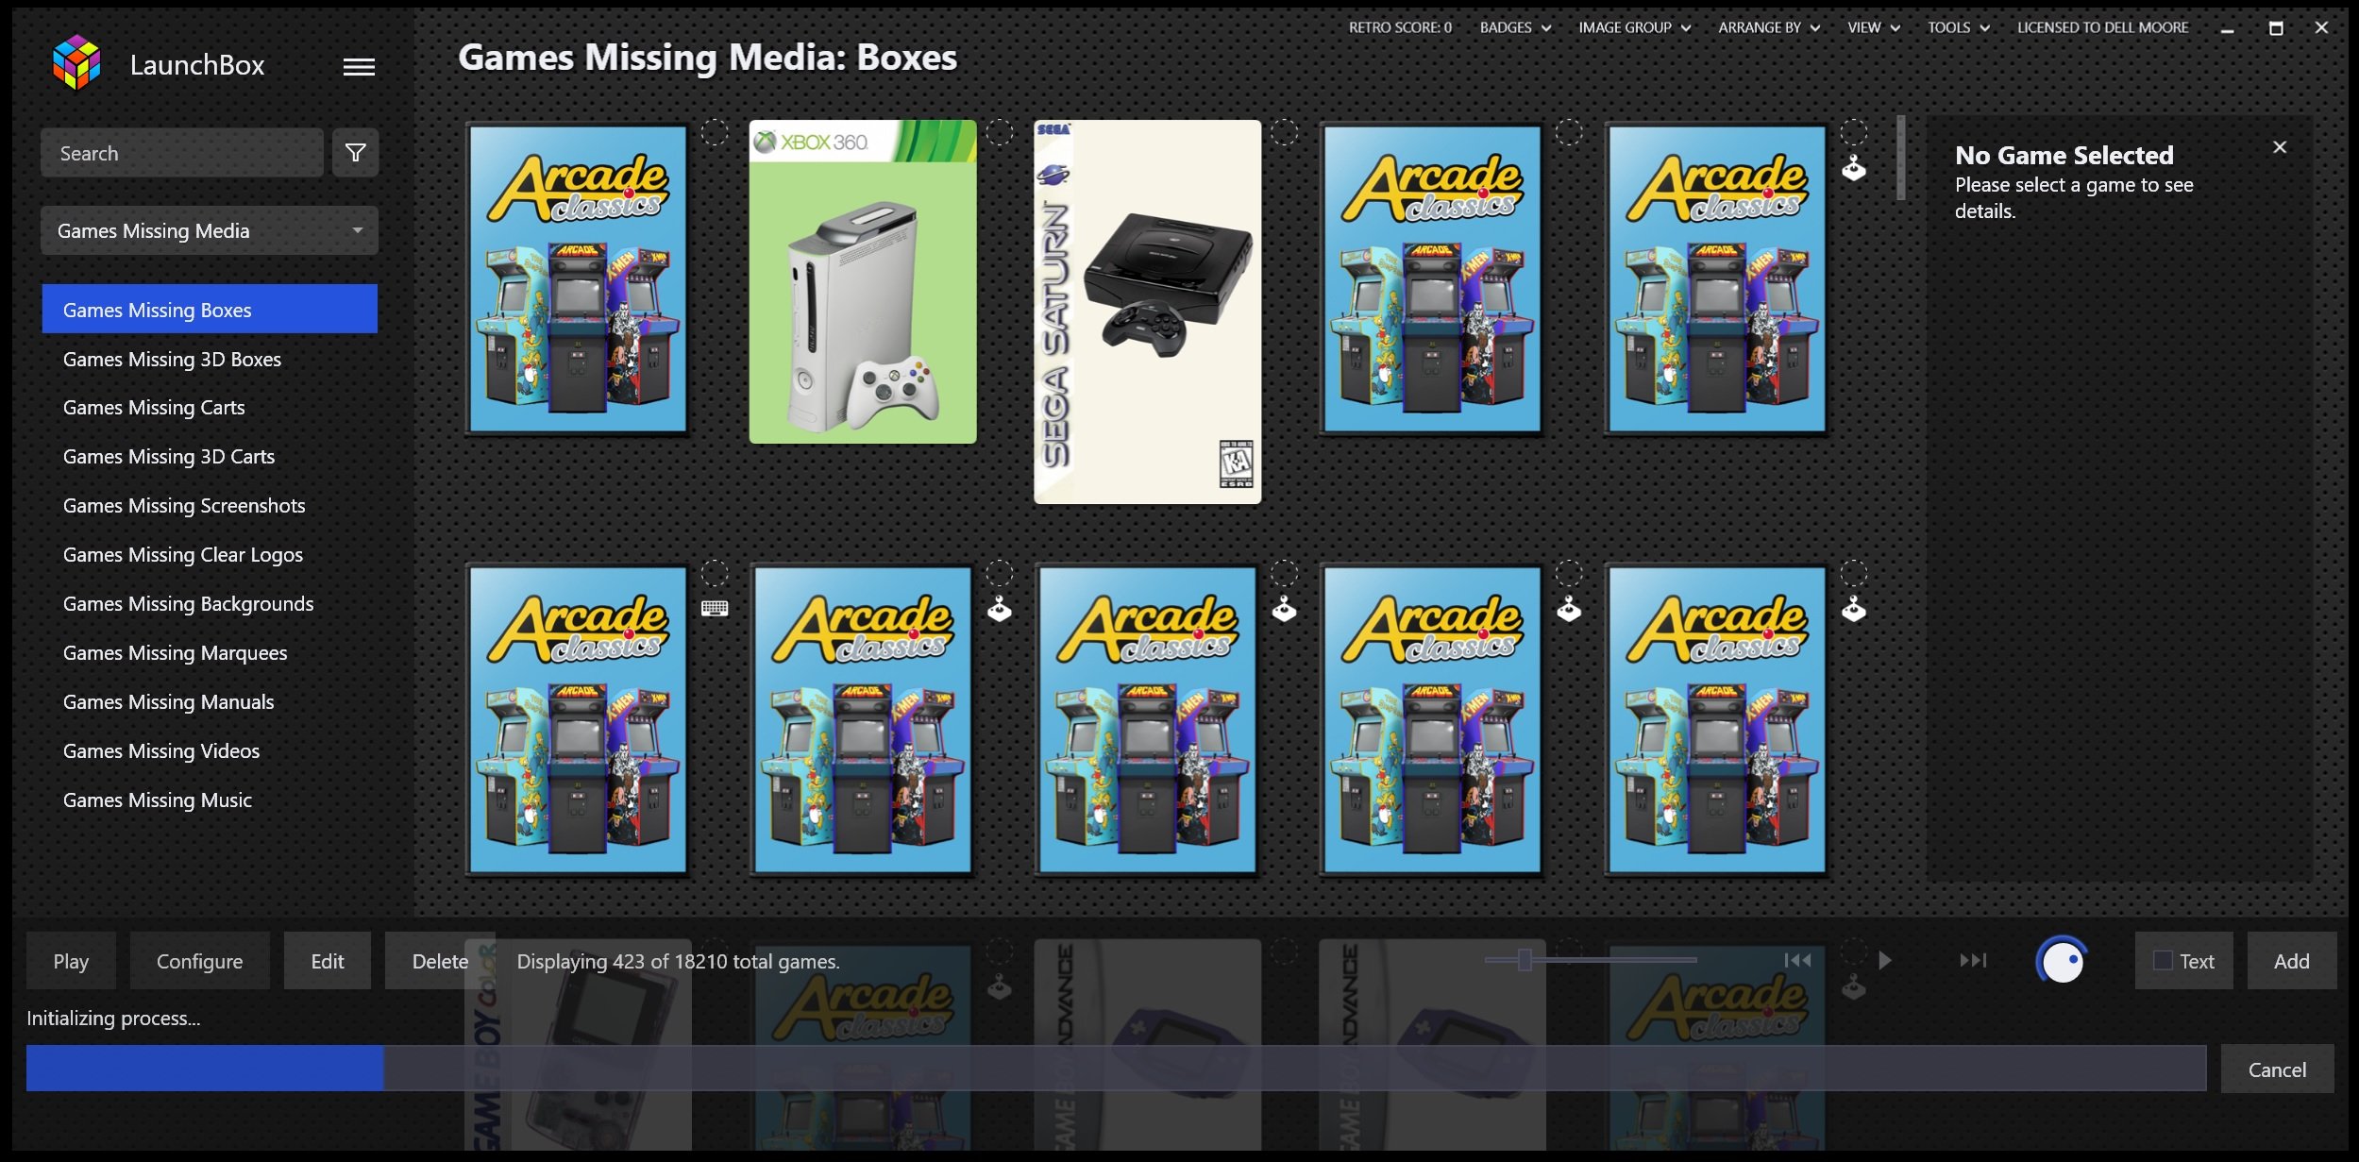Select Games Missing 3D Carts
This screenshot has width=2359, height=1162.
coord(210,457)
